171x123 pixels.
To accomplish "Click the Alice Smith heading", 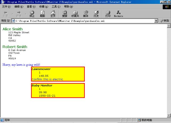I will pyautogui.click(x=13, y=29).
